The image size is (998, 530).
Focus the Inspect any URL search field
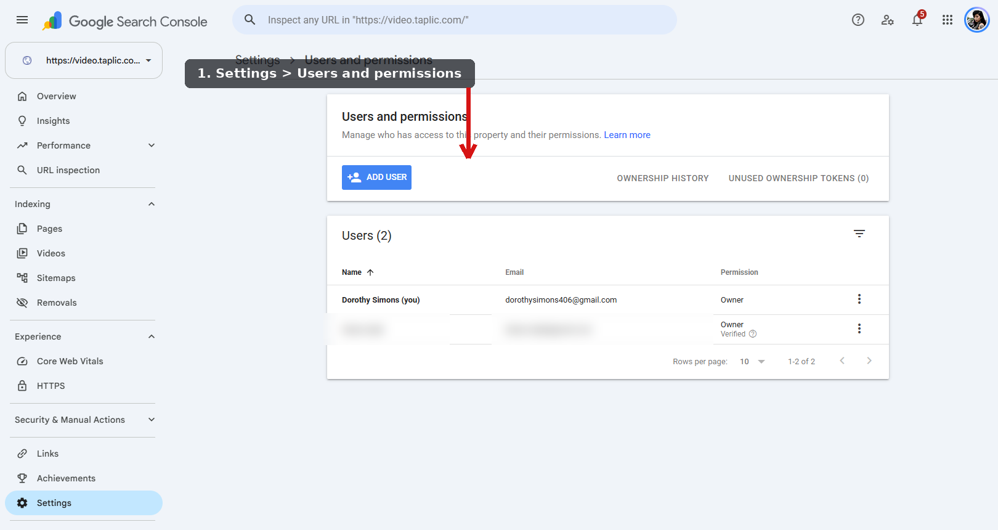coord(455,20)
